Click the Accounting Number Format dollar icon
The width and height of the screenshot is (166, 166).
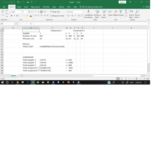pos(68,16)
